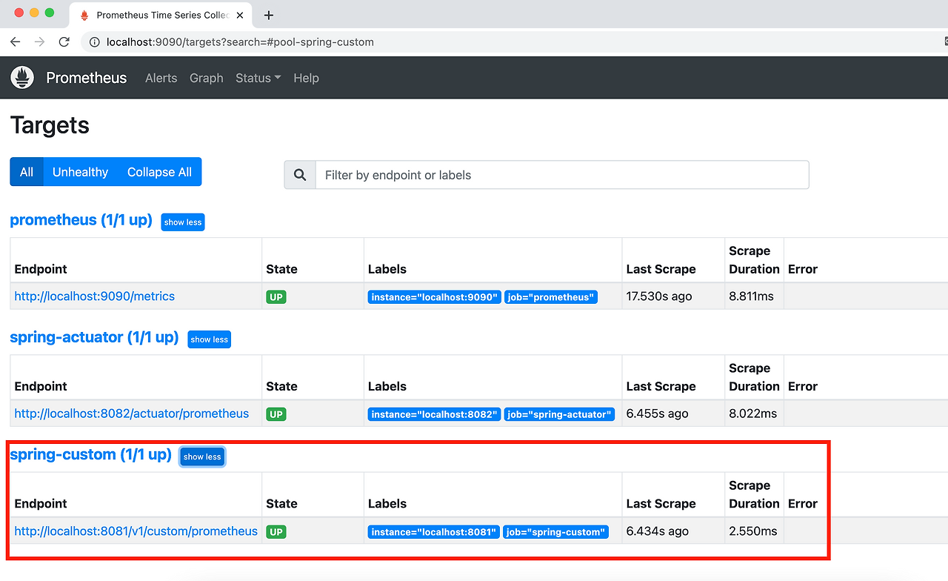Focus the Filter by endpoint or labels field

[562, 175]
